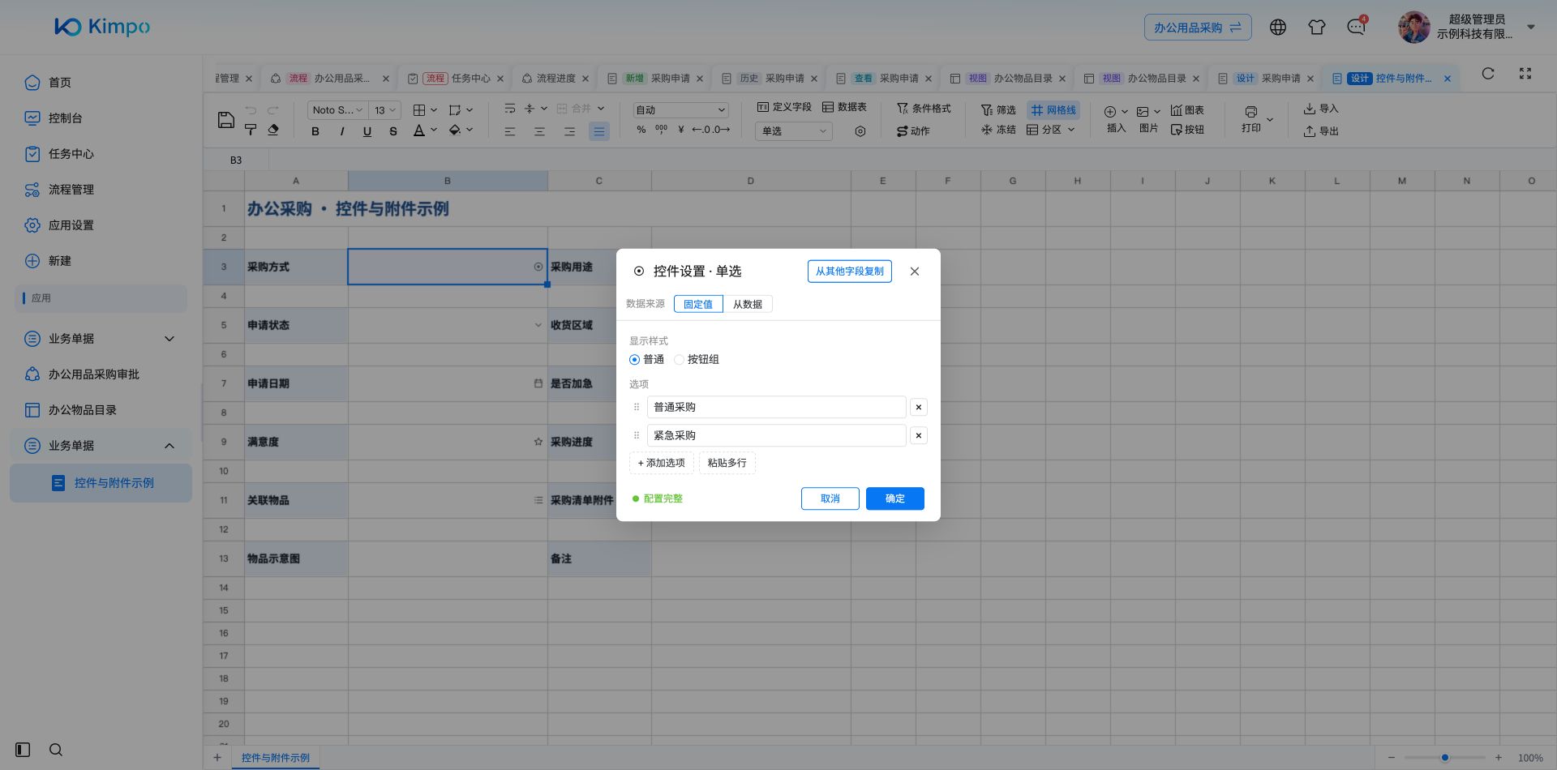Delete the 紧急采购 option
This screenshot has width=1557, height=770.
click(x=918, y=435)
